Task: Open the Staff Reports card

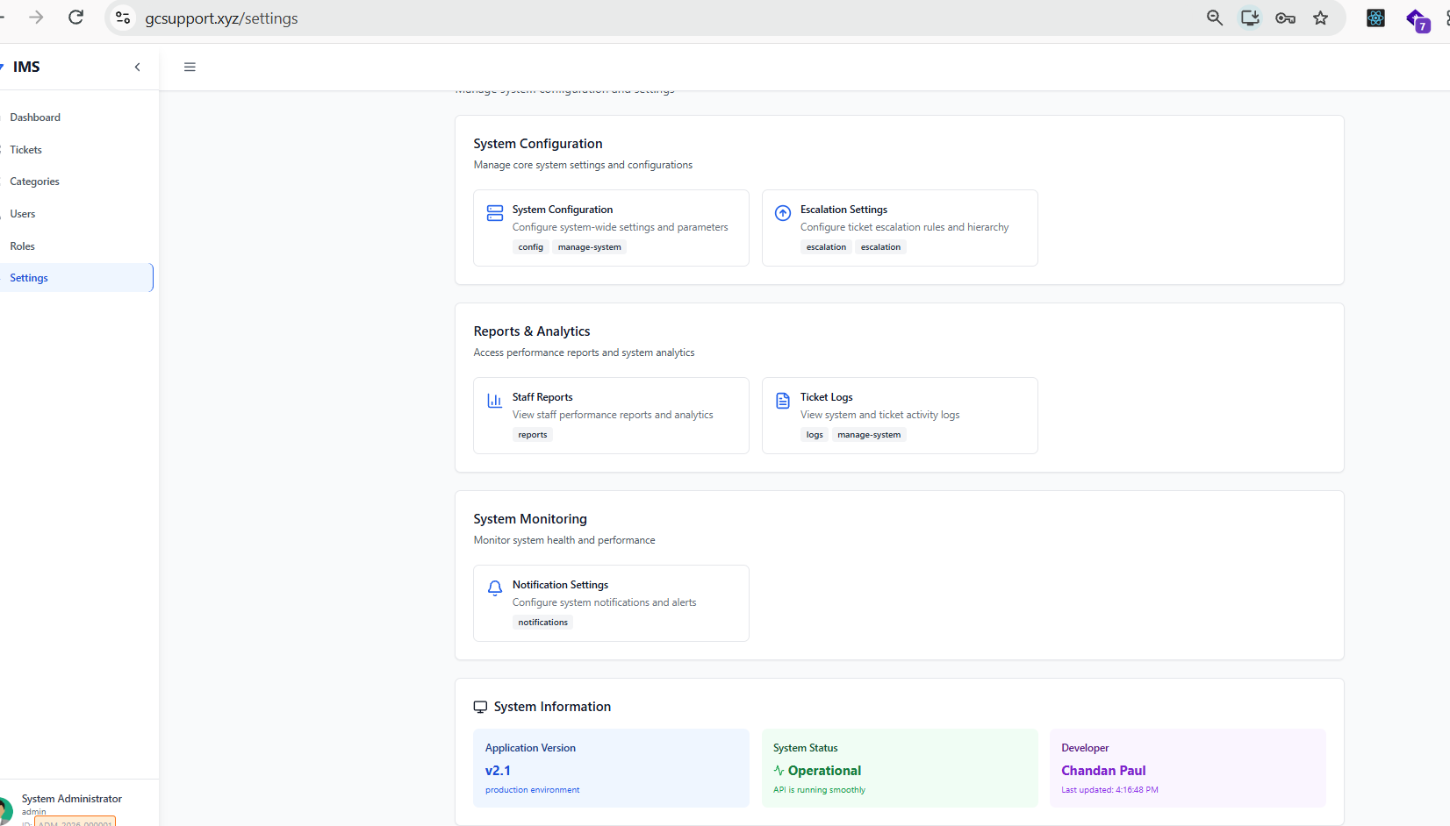Action: click(x=611, y=416)
